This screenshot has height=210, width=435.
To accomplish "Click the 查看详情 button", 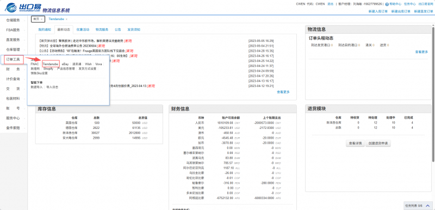I will [x=355, y=144].
